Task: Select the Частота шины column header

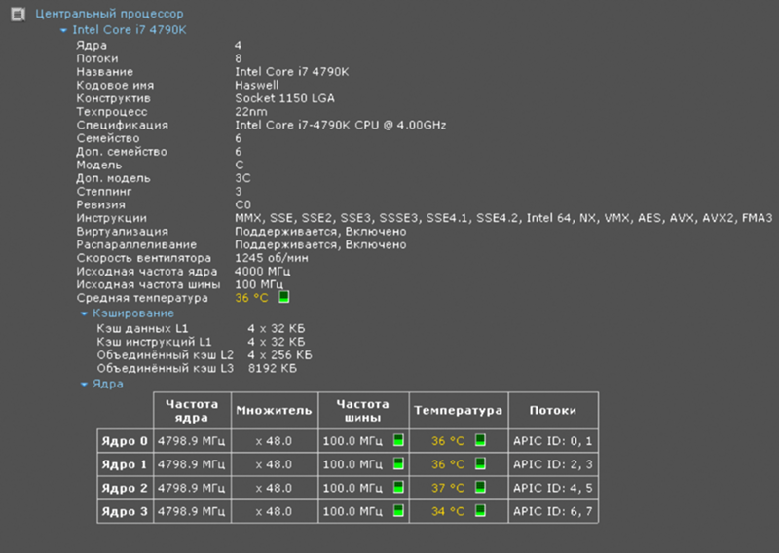Action: [363, 411]
